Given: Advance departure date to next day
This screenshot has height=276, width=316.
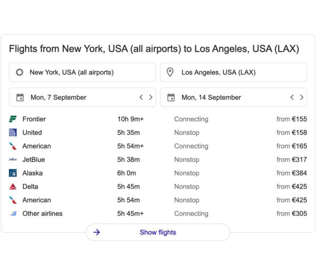Looking at the screenshot, I should tap(151, 97).
